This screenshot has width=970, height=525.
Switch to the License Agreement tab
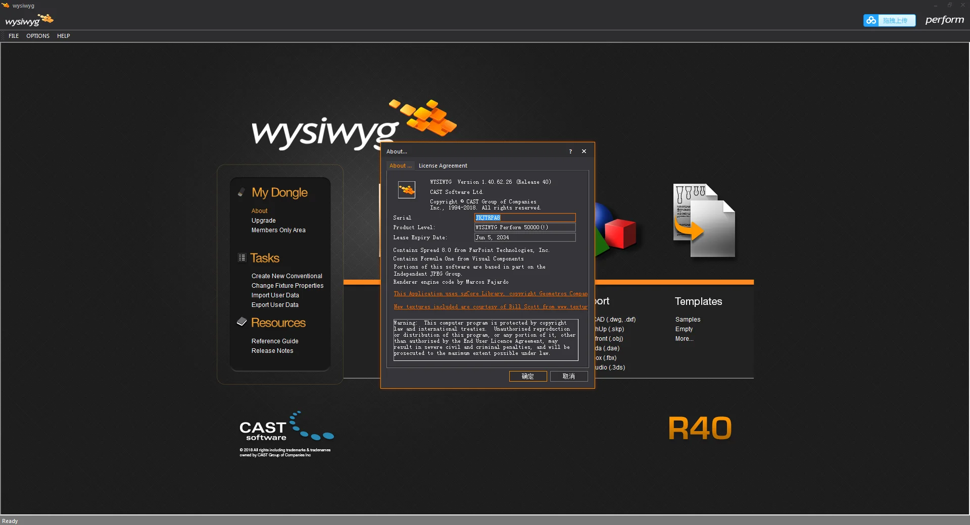click(x=443, y=166)
